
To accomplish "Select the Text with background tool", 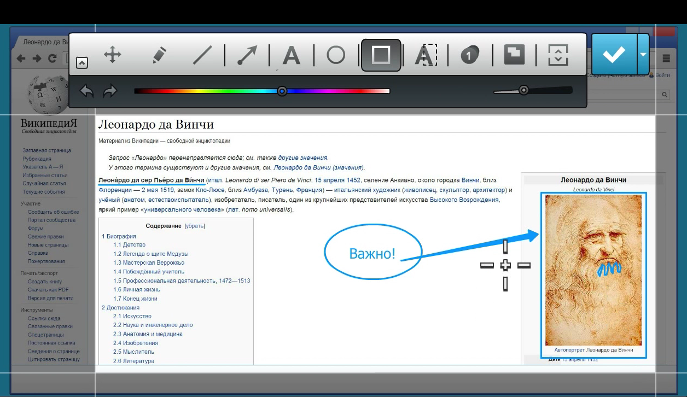I will point(425,55).
